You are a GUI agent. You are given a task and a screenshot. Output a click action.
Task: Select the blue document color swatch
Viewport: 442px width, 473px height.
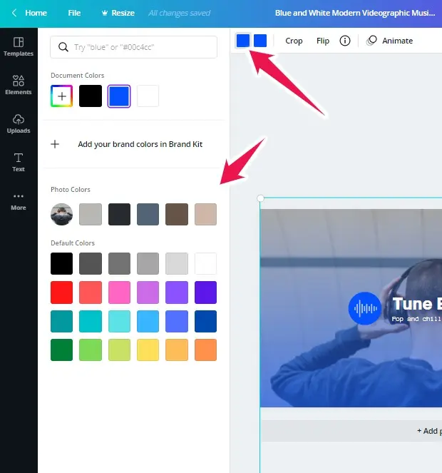coord(119,96)
